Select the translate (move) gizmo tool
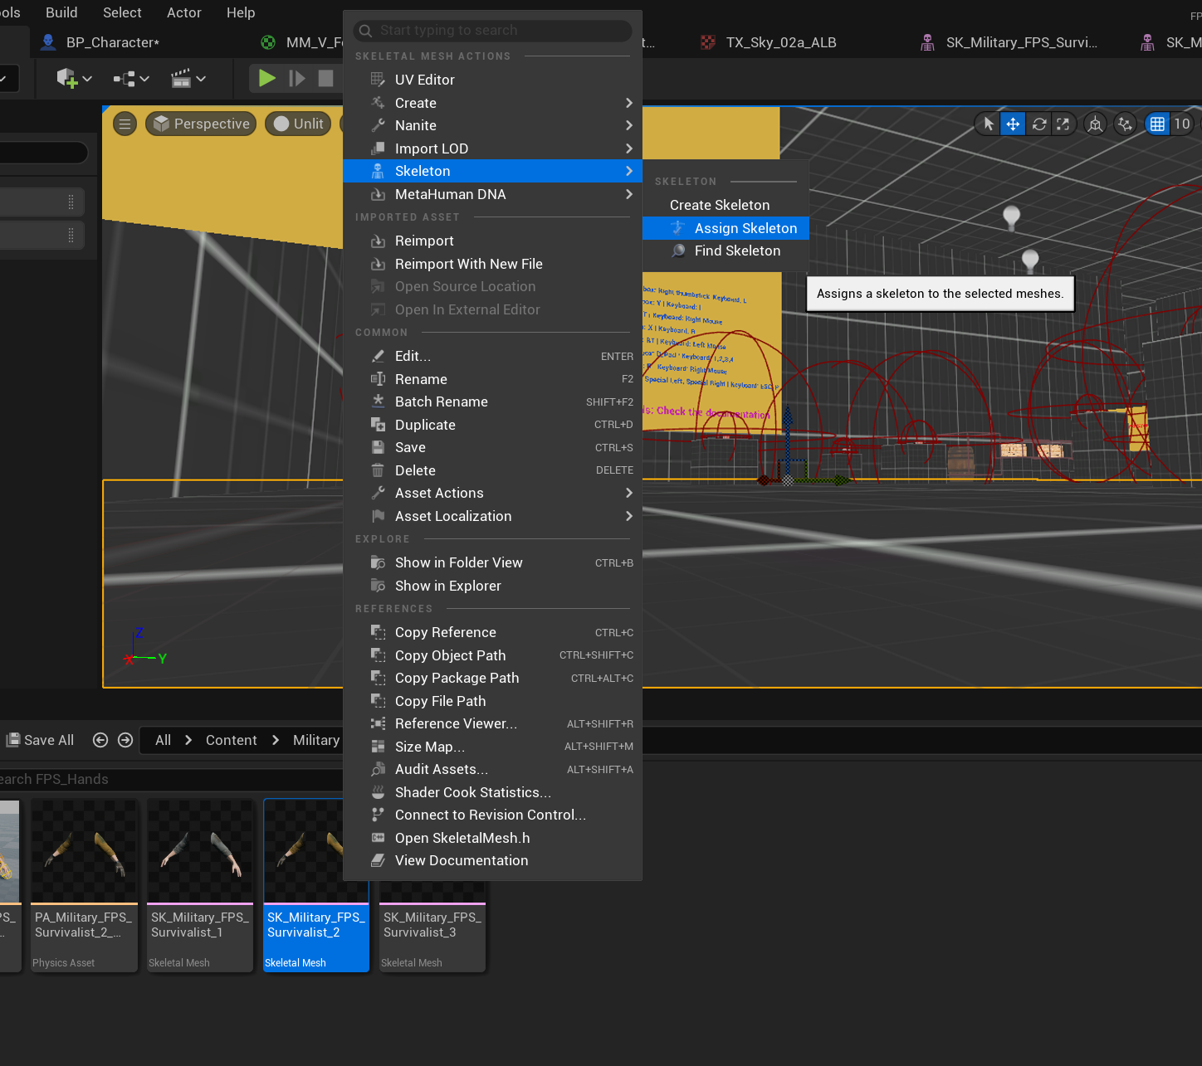 pos(1013,124)
